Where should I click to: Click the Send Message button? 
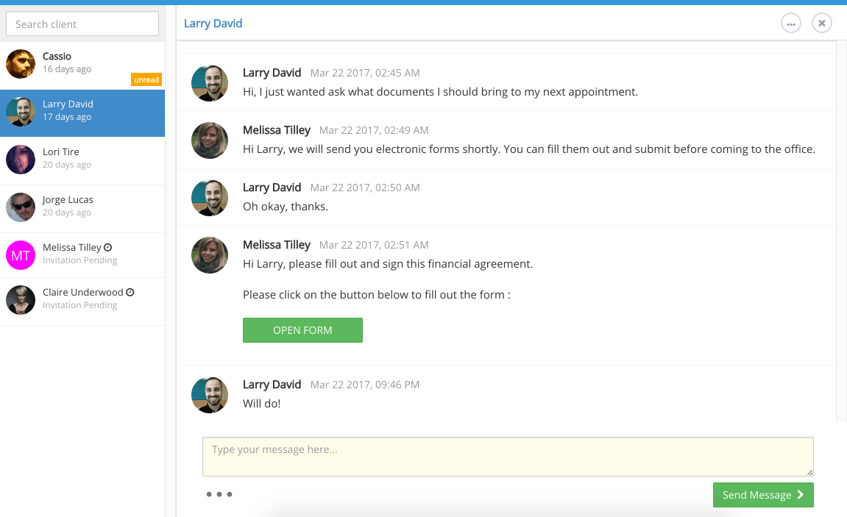(x=763, y=495)
